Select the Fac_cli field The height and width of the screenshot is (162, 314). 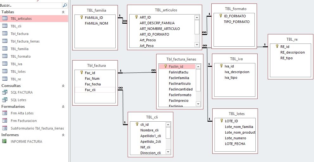[90, 90]
